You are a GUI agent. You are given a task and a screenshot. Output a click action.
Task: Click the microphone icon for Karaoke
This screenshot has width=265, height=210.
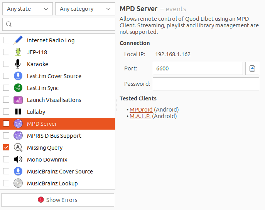click(x=18, y=64)
